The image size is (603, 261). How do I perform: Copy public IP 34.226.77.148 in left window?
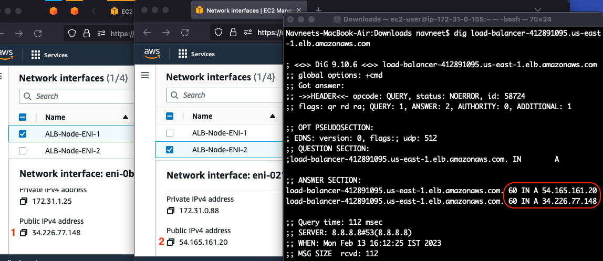tap(24, 233)
